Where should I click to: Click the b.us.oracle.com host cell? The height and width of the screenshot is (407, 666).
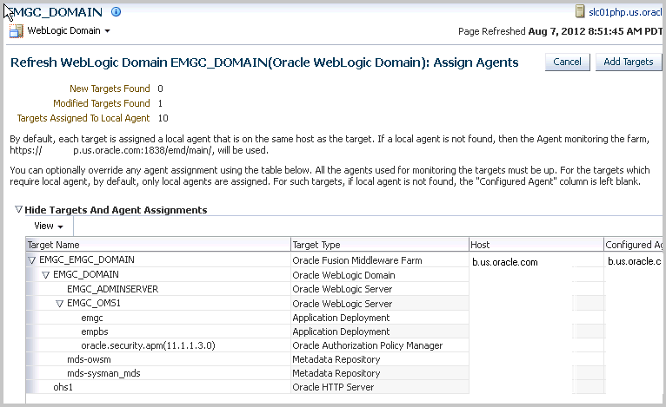505,262
